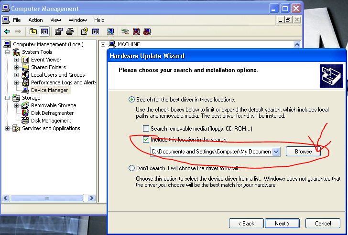Screen dimensions: 348x235
Task: Open the Action menu
Action: click(35, 20)
